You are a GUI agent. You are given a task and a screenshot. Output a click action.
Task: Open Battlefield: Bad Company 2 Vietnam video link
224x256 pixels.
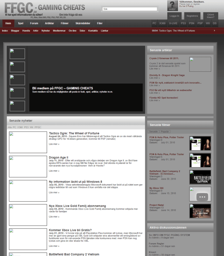pos(165,172)
